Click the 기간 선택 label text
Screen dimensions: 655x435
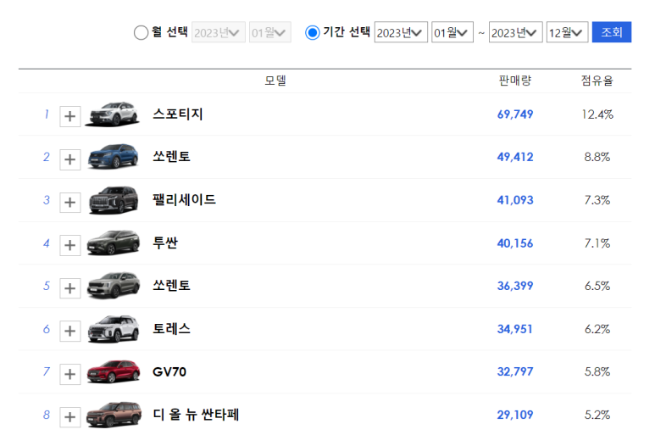[347, 31]
